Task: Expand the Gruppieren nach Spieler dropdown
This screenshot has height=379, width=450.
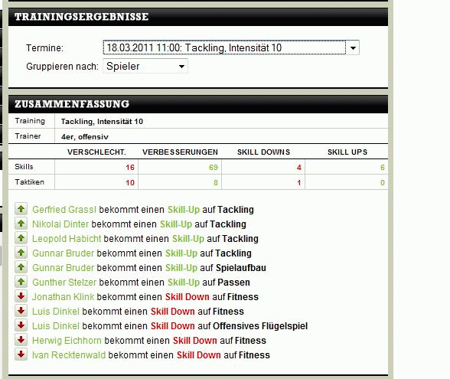Action: click(145, 66)
